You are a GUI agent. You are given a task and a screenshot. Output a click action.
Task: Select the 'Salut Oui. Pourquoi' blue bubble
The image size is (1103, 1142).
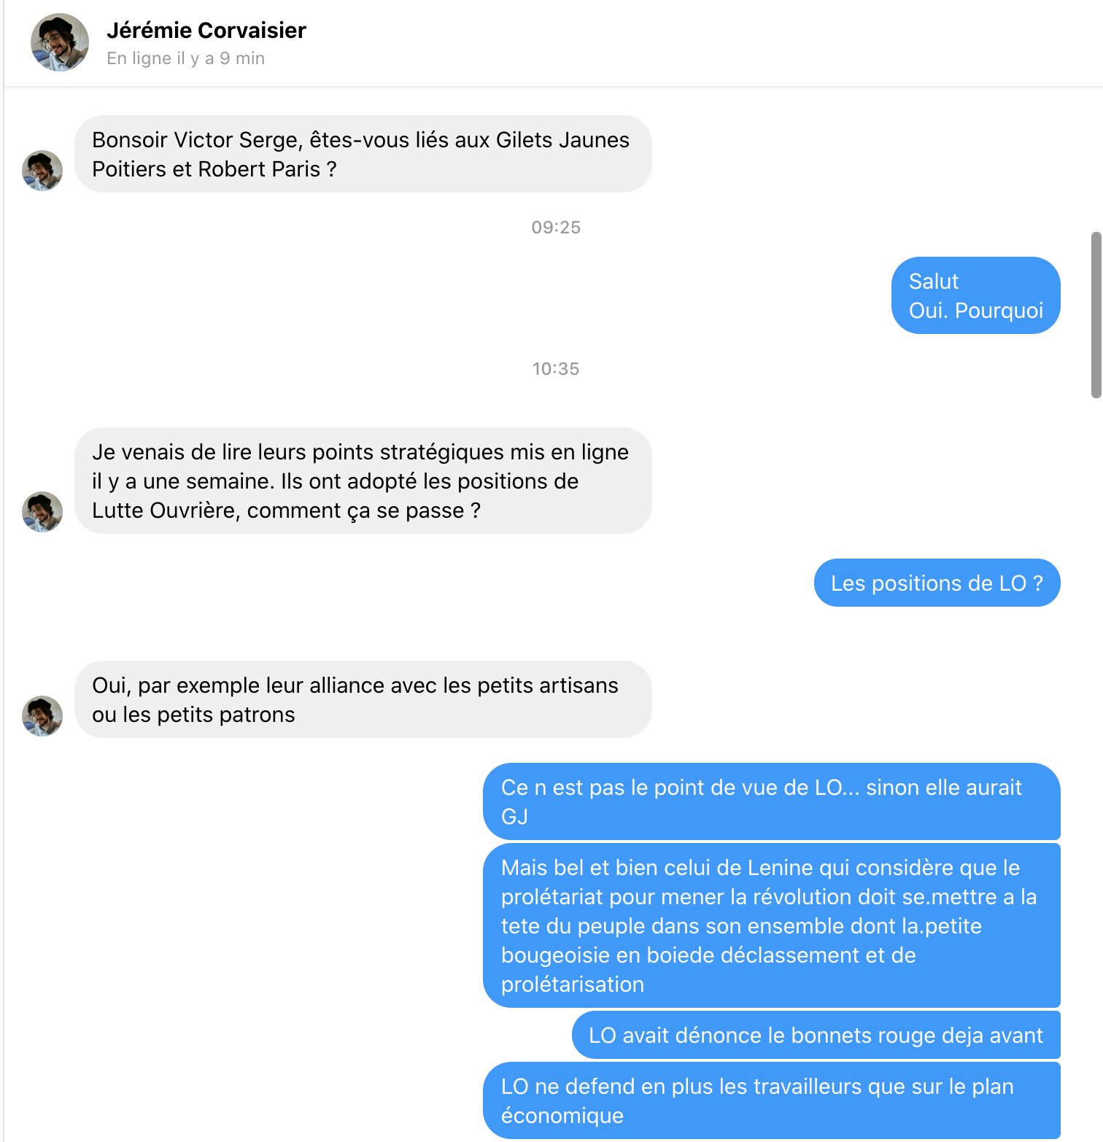pos(976,295)
